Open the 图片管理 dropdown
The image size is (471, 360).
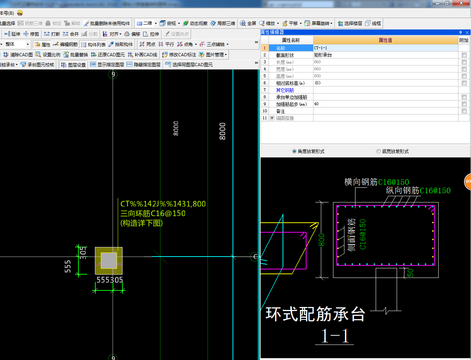click(226, 54)
